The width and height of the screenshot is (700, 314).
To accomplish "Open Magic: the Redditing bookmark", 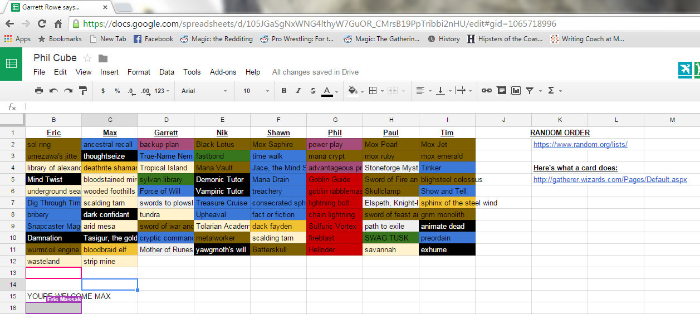I will pyautogui.click(x=216, y=39).
